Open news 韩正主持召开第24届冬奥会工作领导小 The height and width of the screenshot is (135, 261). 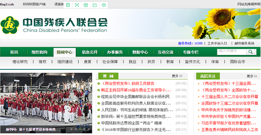[x=136, y=90]
